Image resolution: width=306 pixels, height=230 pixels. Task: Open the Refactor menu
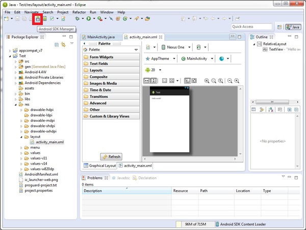point(79,12)
